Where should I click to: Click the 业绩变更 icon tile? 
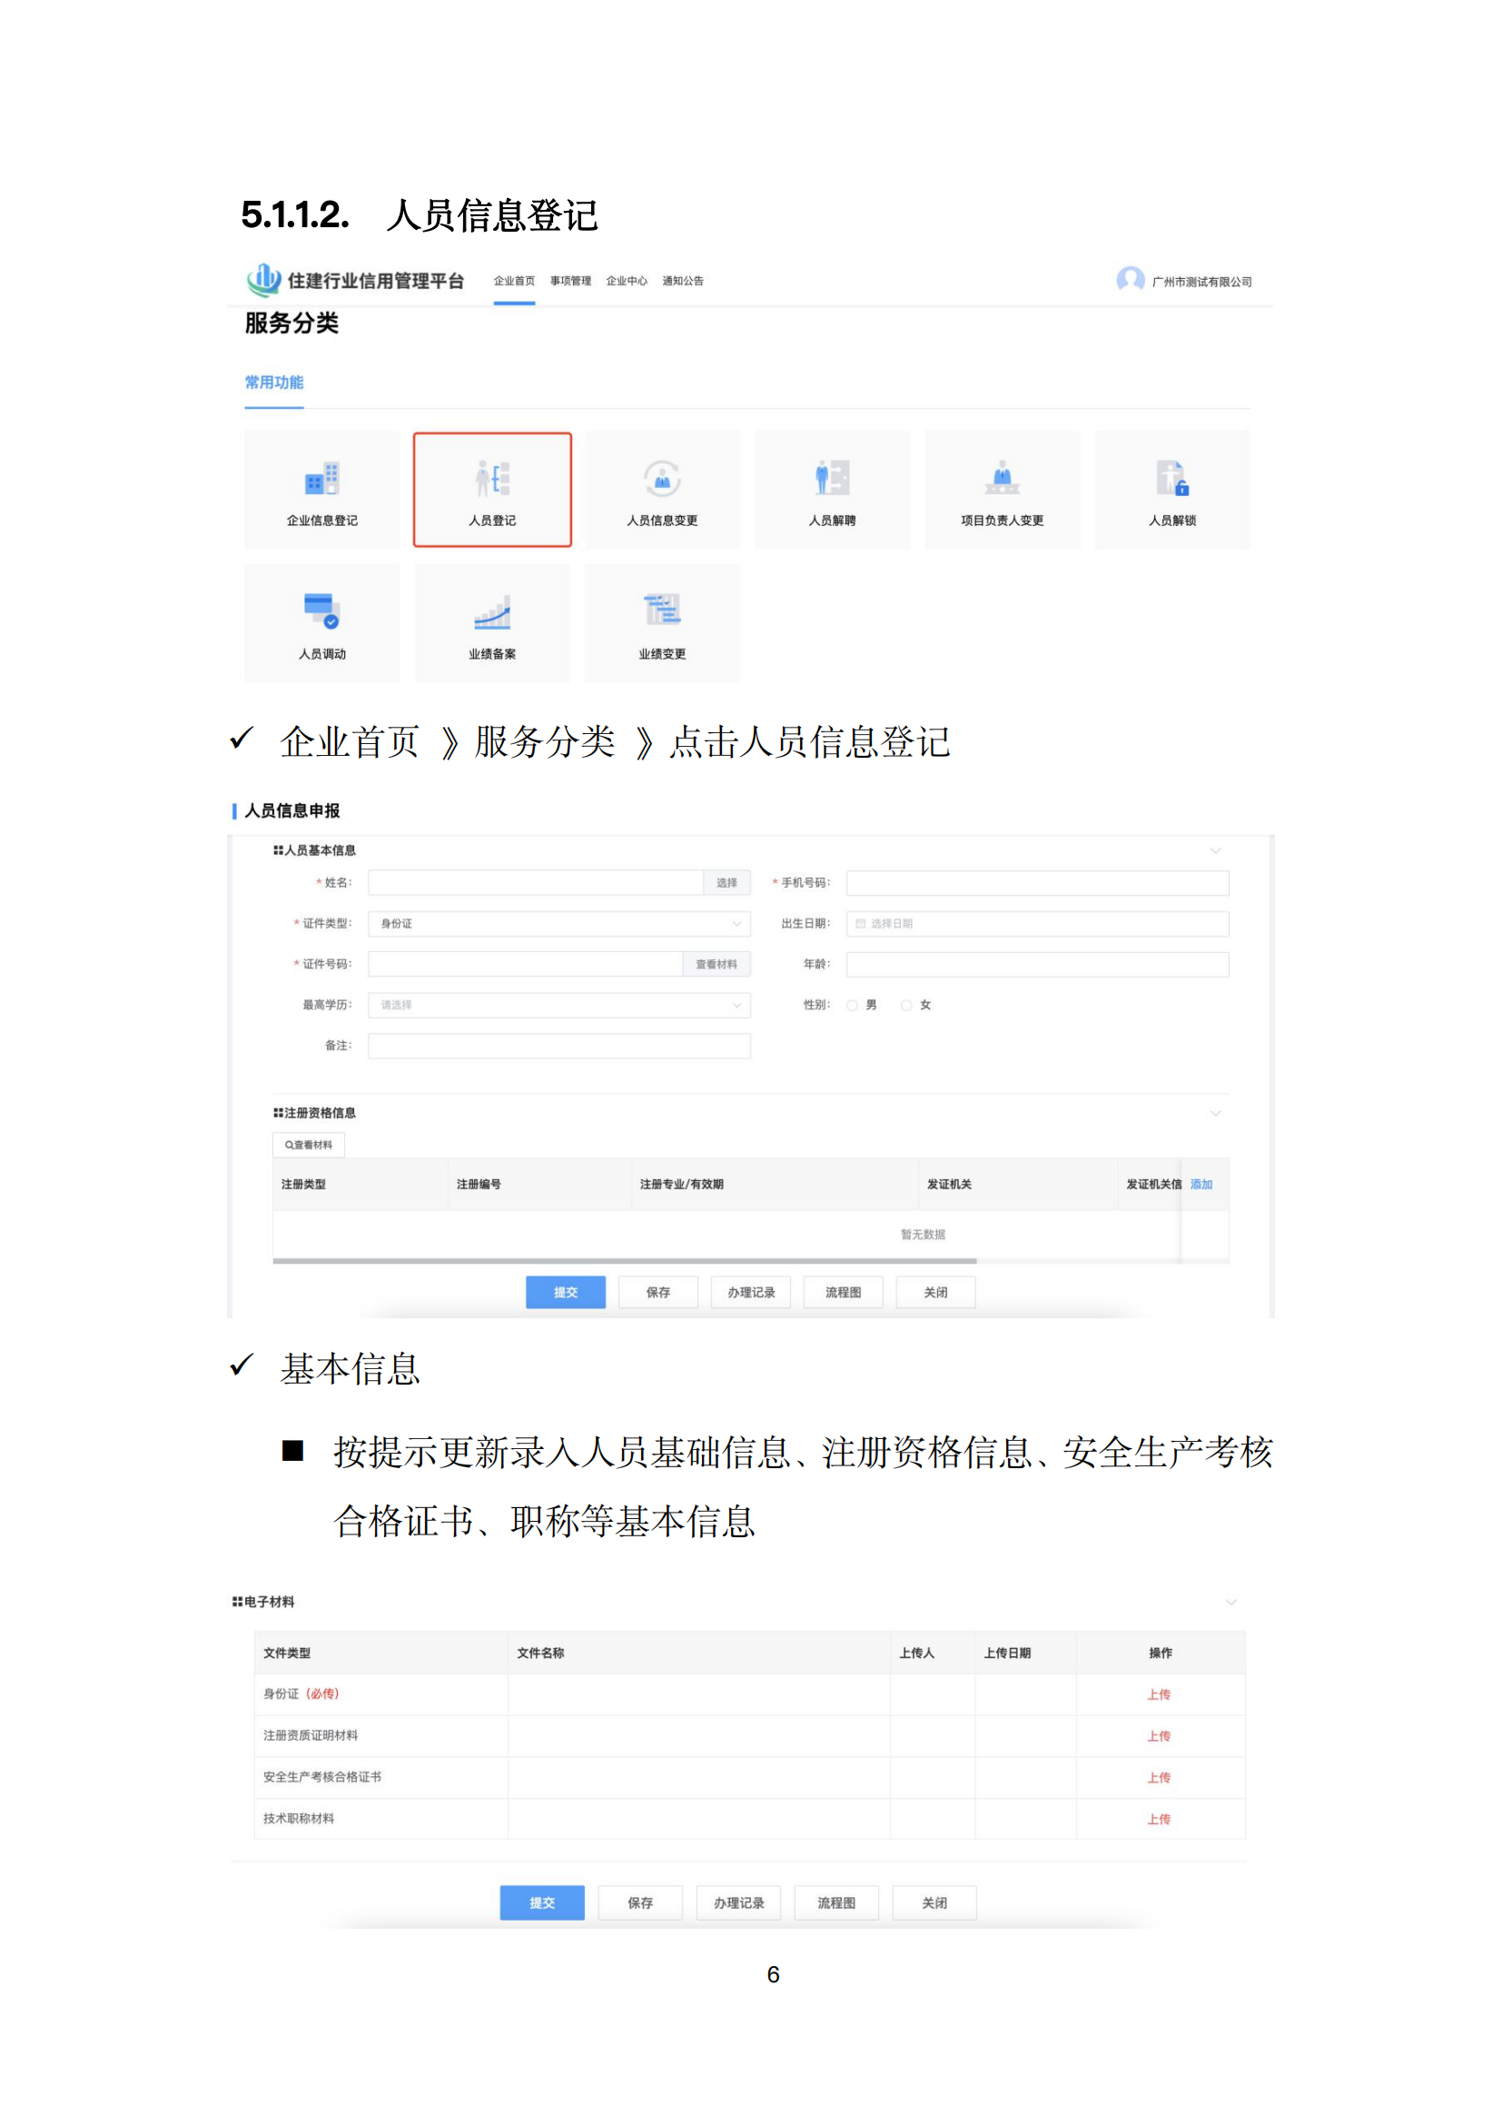point(661,611)
